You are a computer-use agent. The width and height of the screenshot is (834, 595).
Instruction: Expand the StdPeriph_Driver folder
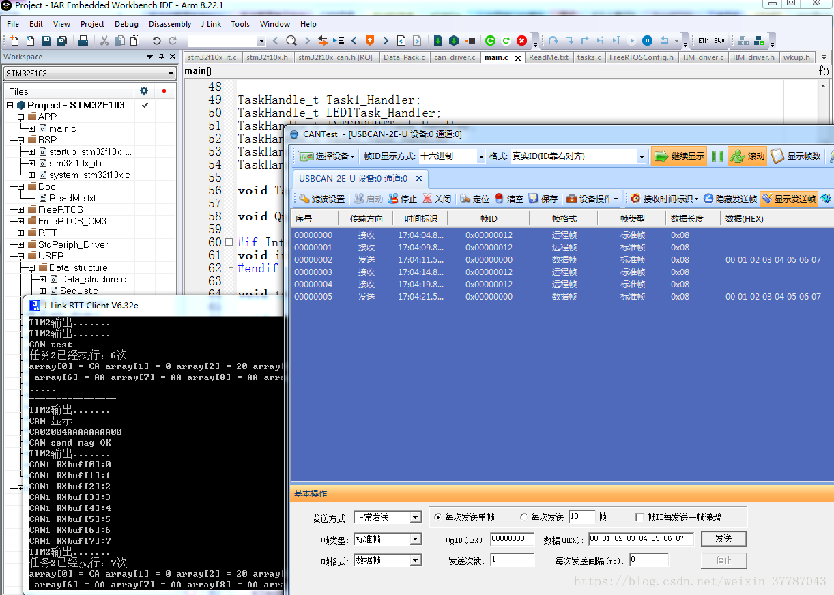[x=20, y=244]
